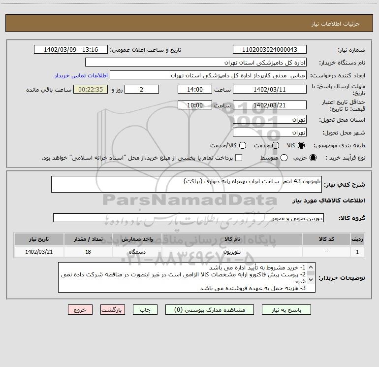The image size is (379, 367).
Task: Select the کالا radio button
Action: click(x=301, y=145)
